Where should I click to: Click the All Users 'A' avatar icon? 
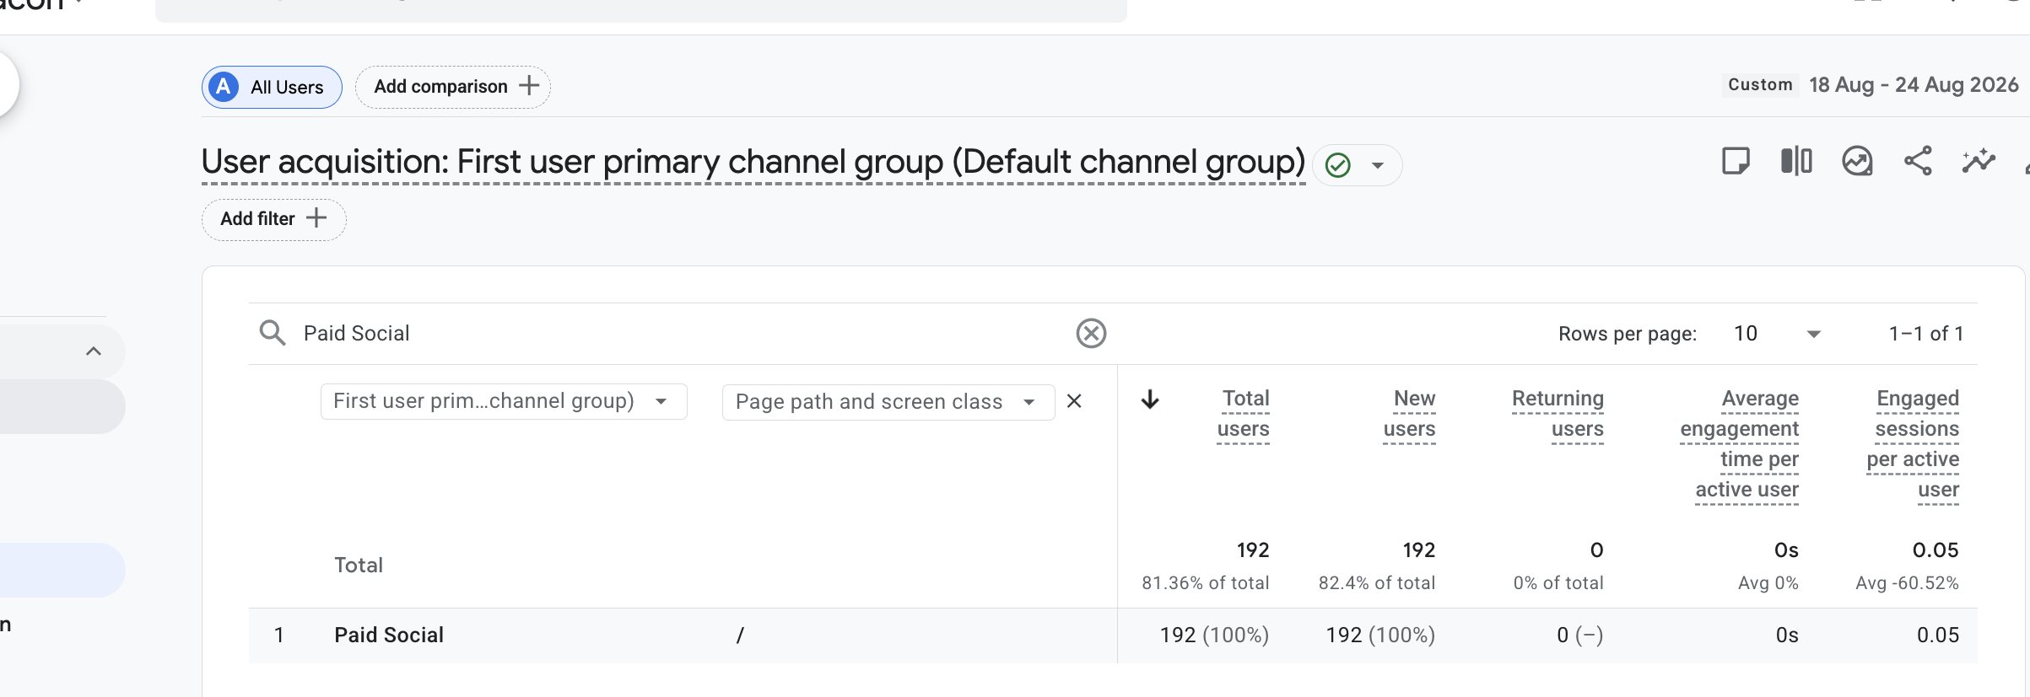coord(224,87)
